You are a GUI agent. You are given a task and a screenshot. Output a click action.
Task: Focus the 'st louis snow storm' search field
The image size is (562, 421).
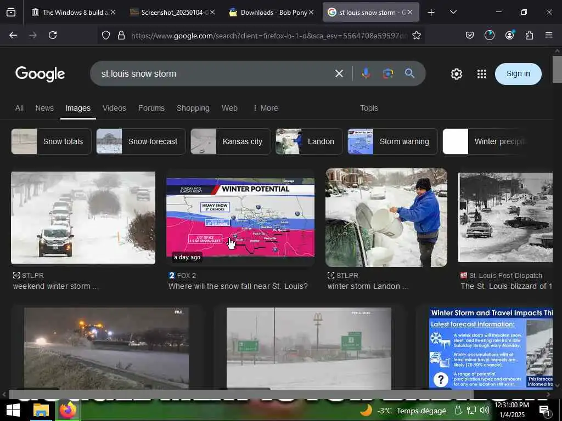pyautogui.click(x=215, y=73)
